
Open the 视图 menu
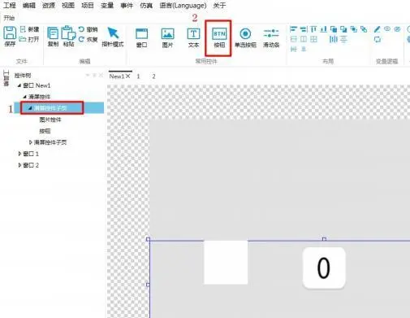point(68,5)
